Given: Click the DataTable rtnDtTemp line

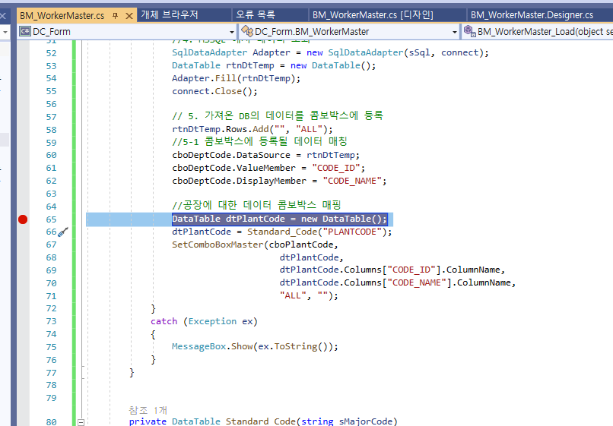Looking at the screenshot, I should click(x=274, y=65).
